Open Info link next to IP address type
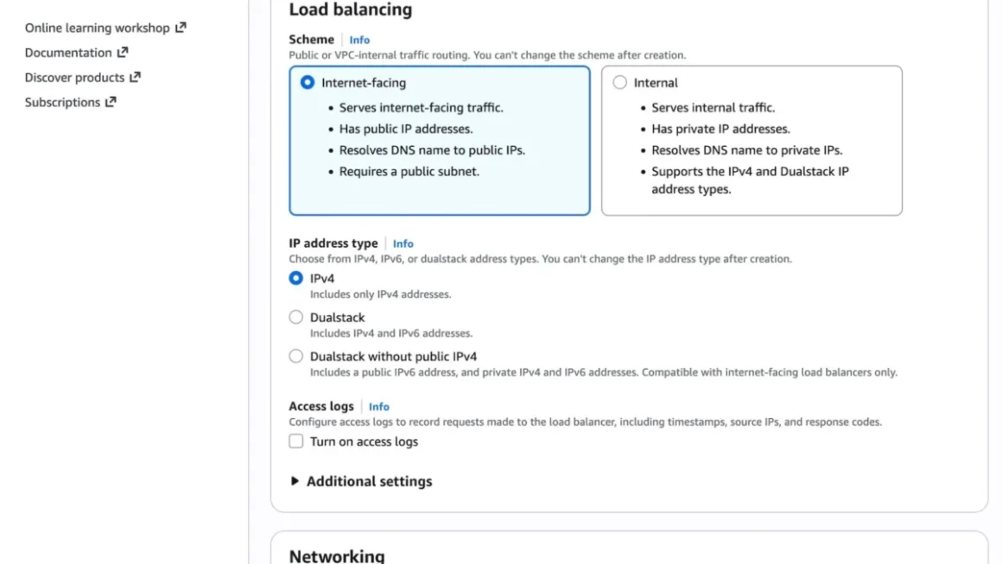 coord(403,244)
